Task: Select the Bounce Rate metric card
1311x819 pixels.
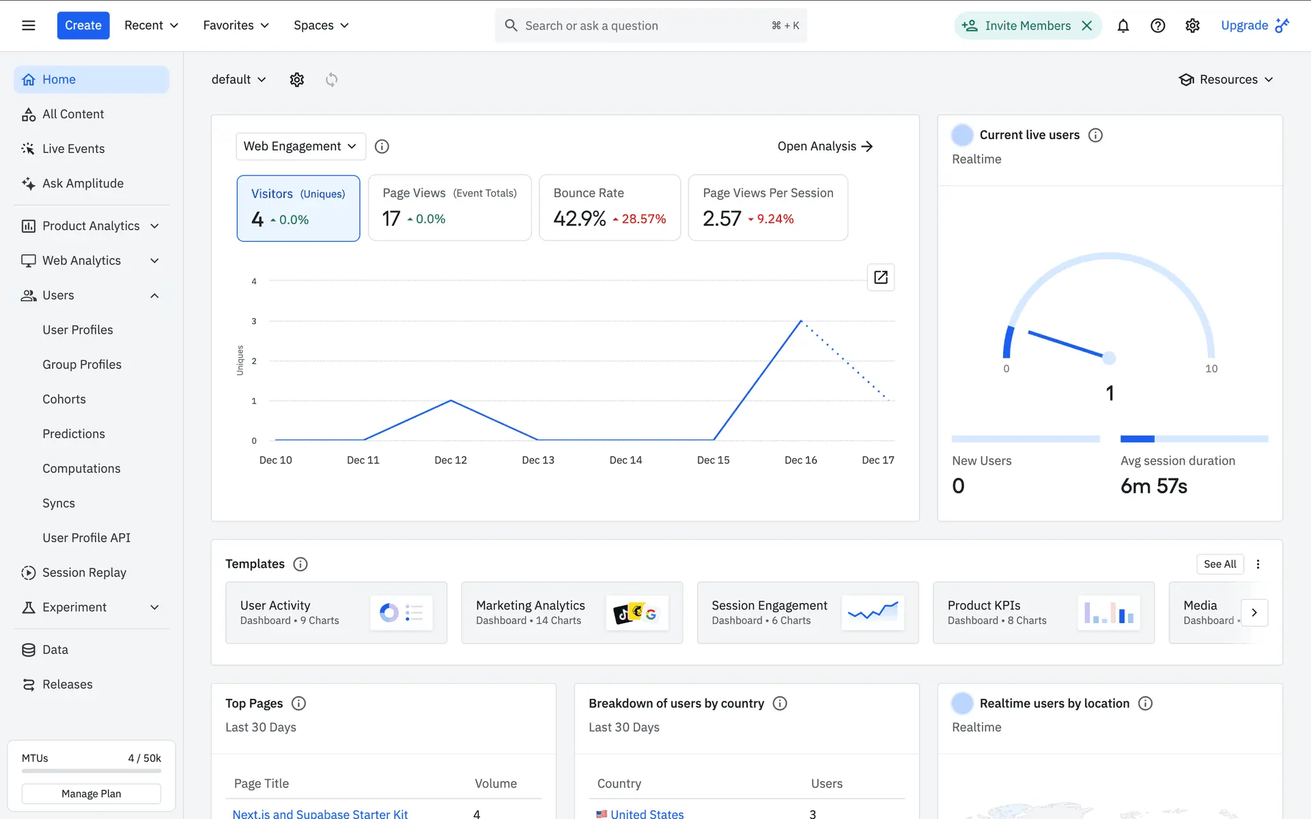Action: pyautogui.click(x=609, y=208)
